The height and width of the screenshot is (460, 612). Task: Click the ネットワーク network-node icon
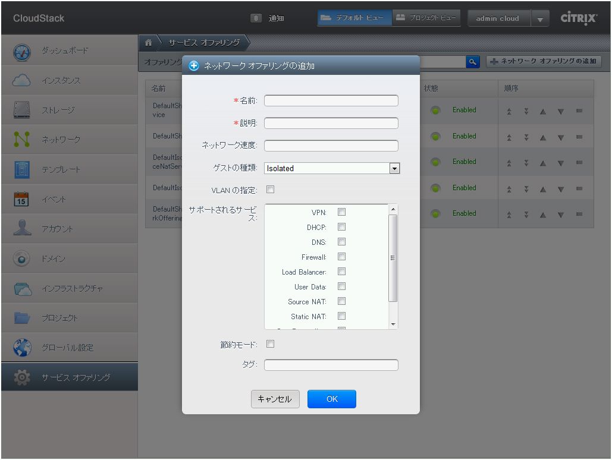tap(21, 138)
